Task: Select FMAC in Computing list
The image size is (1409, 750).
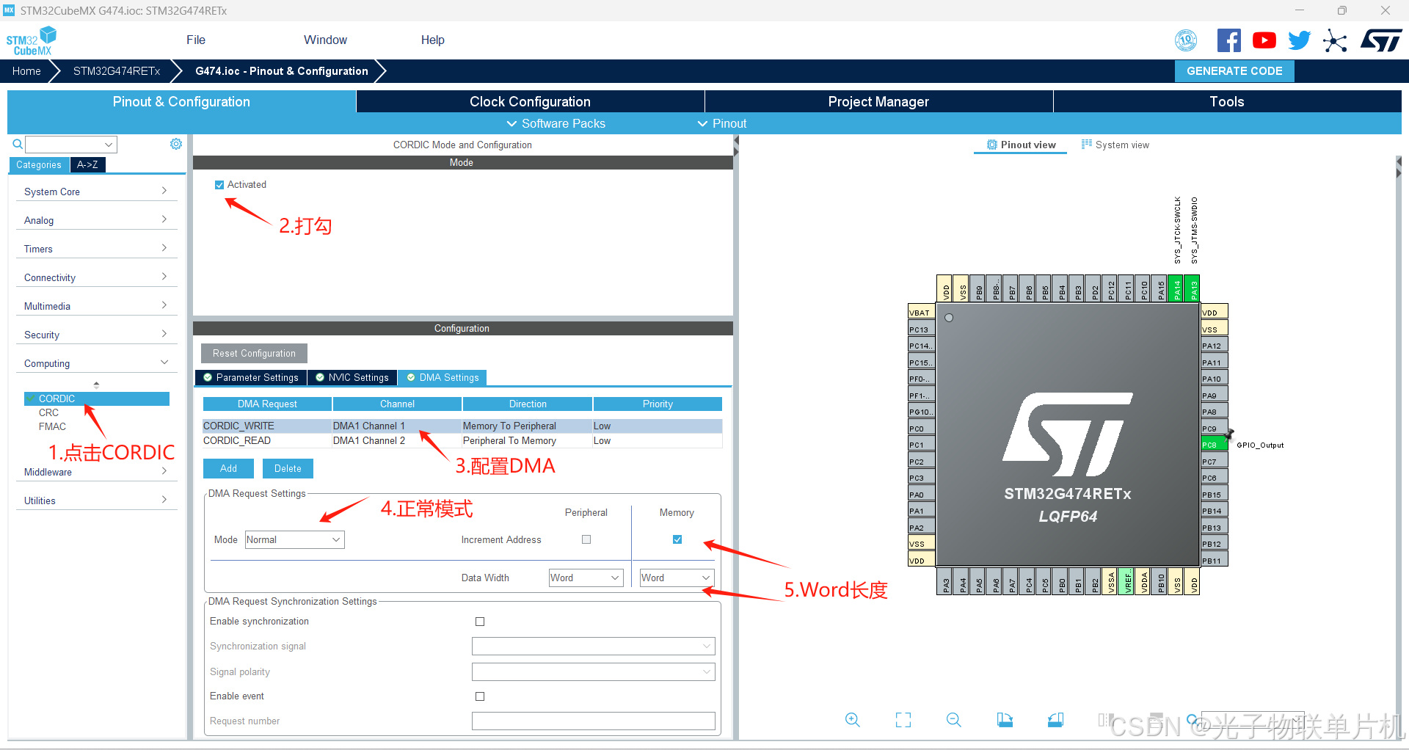Action: 52,426
